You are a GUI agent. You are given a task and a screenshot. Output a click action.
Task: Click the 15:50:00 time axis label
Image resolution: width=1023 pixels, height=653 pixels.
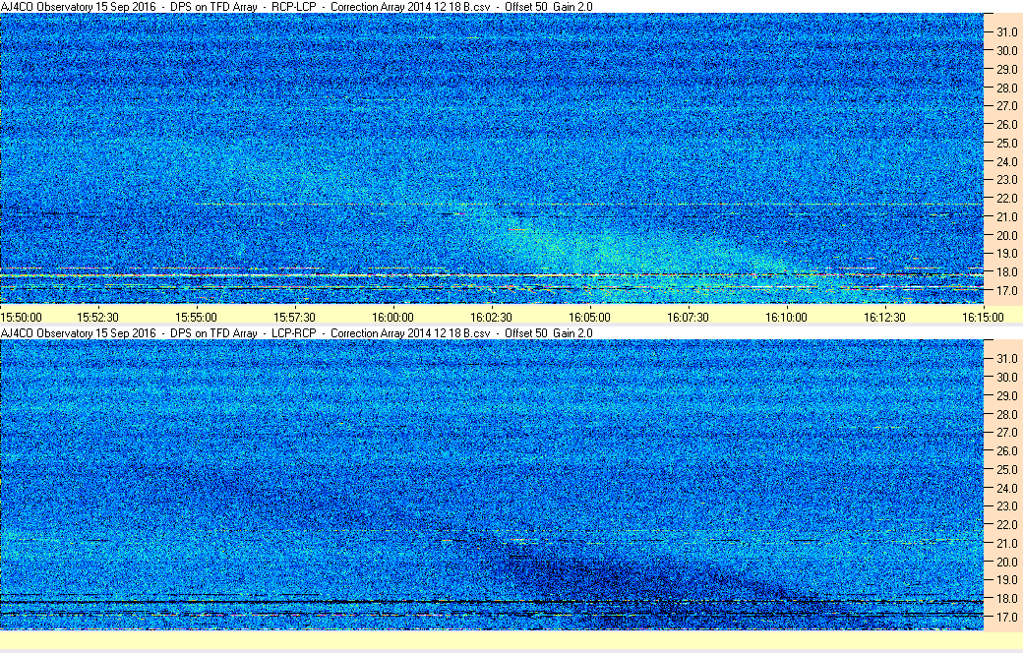[21, 317]
